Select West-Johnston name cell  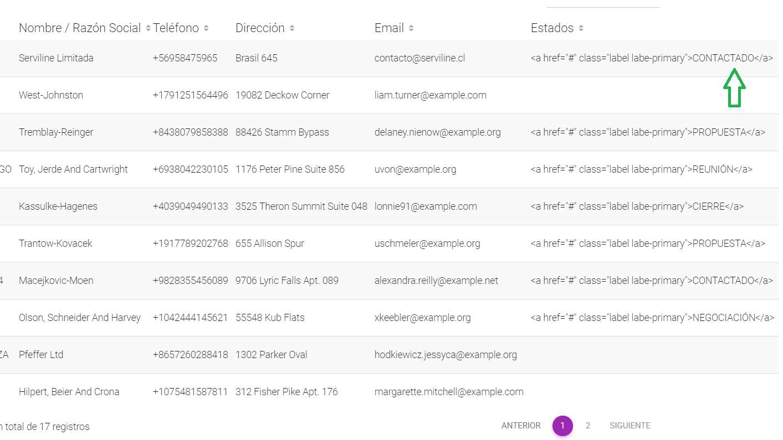click(51, 95)
